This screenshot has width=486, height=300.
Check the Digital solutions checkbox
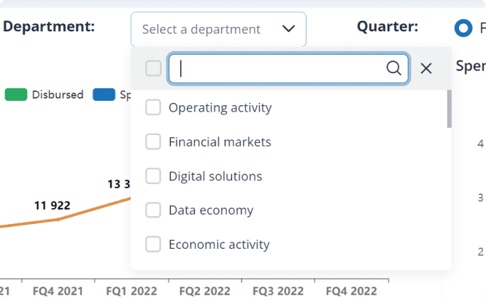153,177
